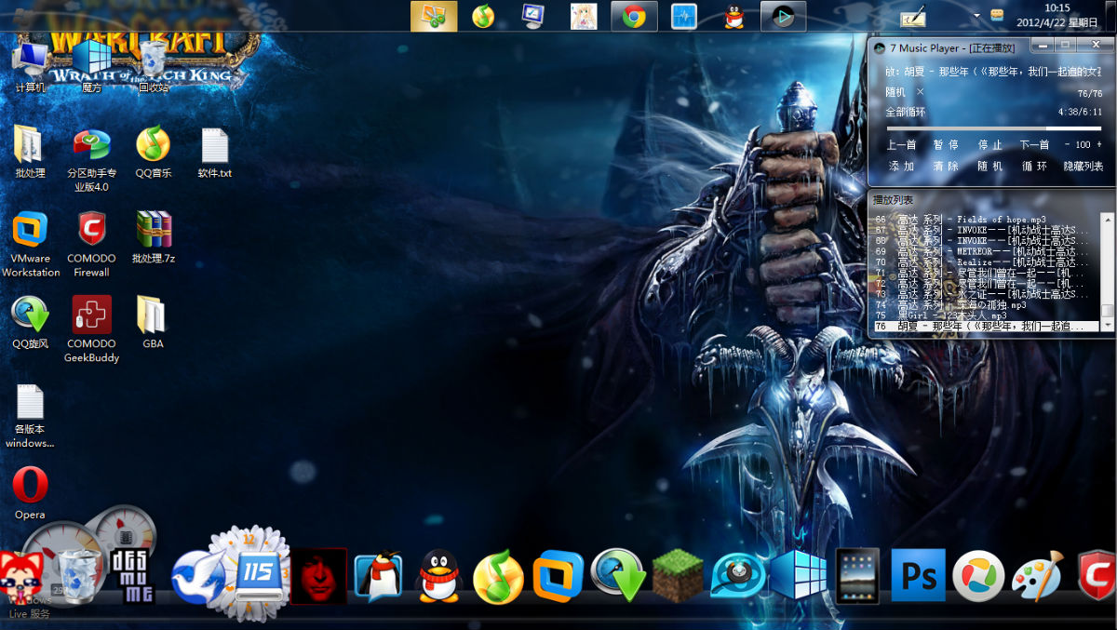
Task: Play the previous track with 上一首
Action: pos(902,144)
